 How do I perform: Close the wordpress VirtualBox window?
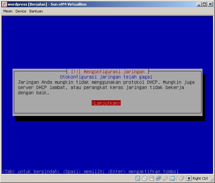[210, 4]
